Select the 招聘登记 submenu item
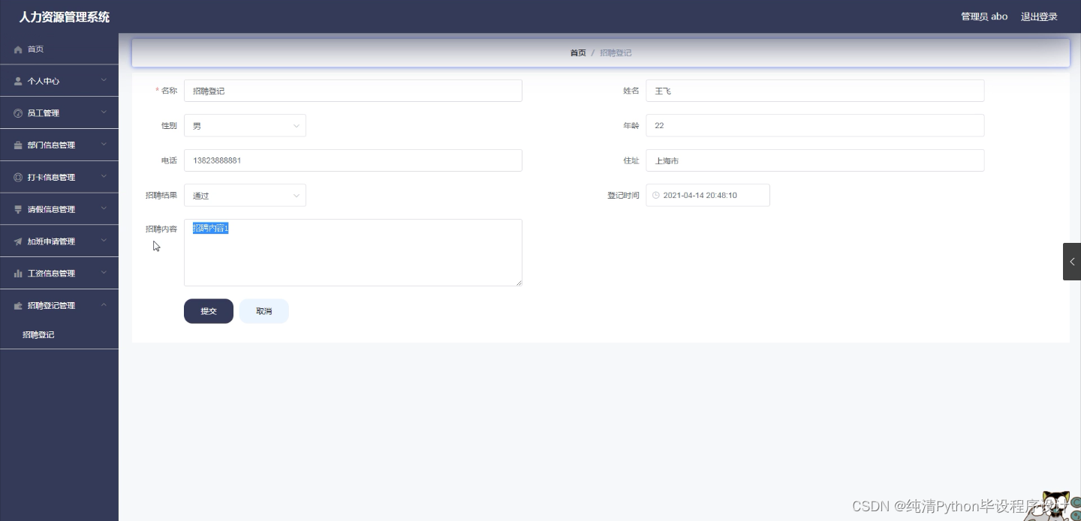 [59, 335]
